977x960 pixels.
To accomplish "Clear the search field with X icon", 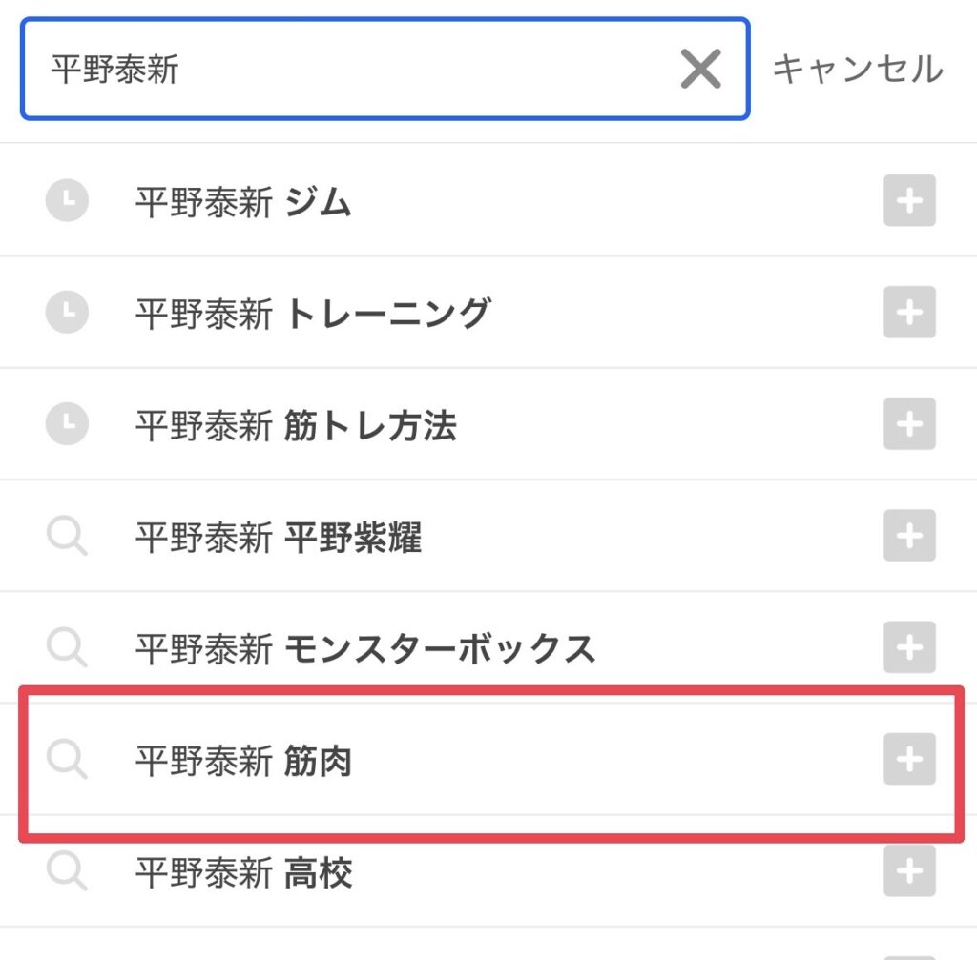I will 700,69.
